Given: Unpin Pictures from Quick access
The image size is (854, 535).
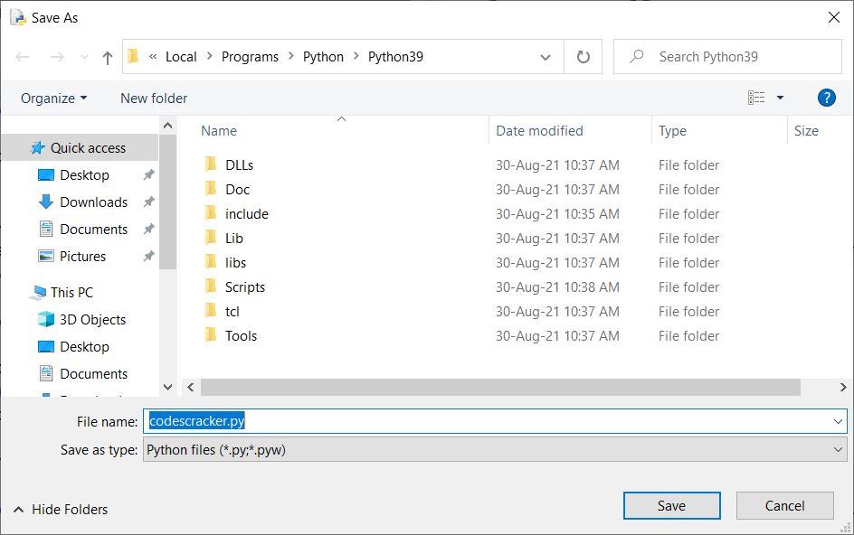Looking at the screenshot, I should (148, 256).
